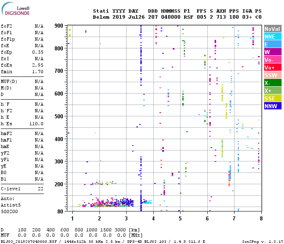Select the SSE yellow legend swatch
The width and height of the screenshot is (284, 244).
coord(273,98)
